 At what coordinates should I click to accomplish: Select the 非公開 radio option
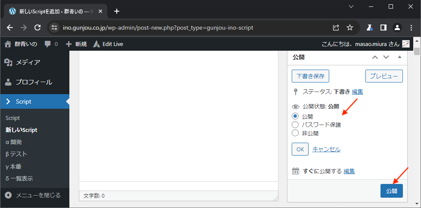295,133
